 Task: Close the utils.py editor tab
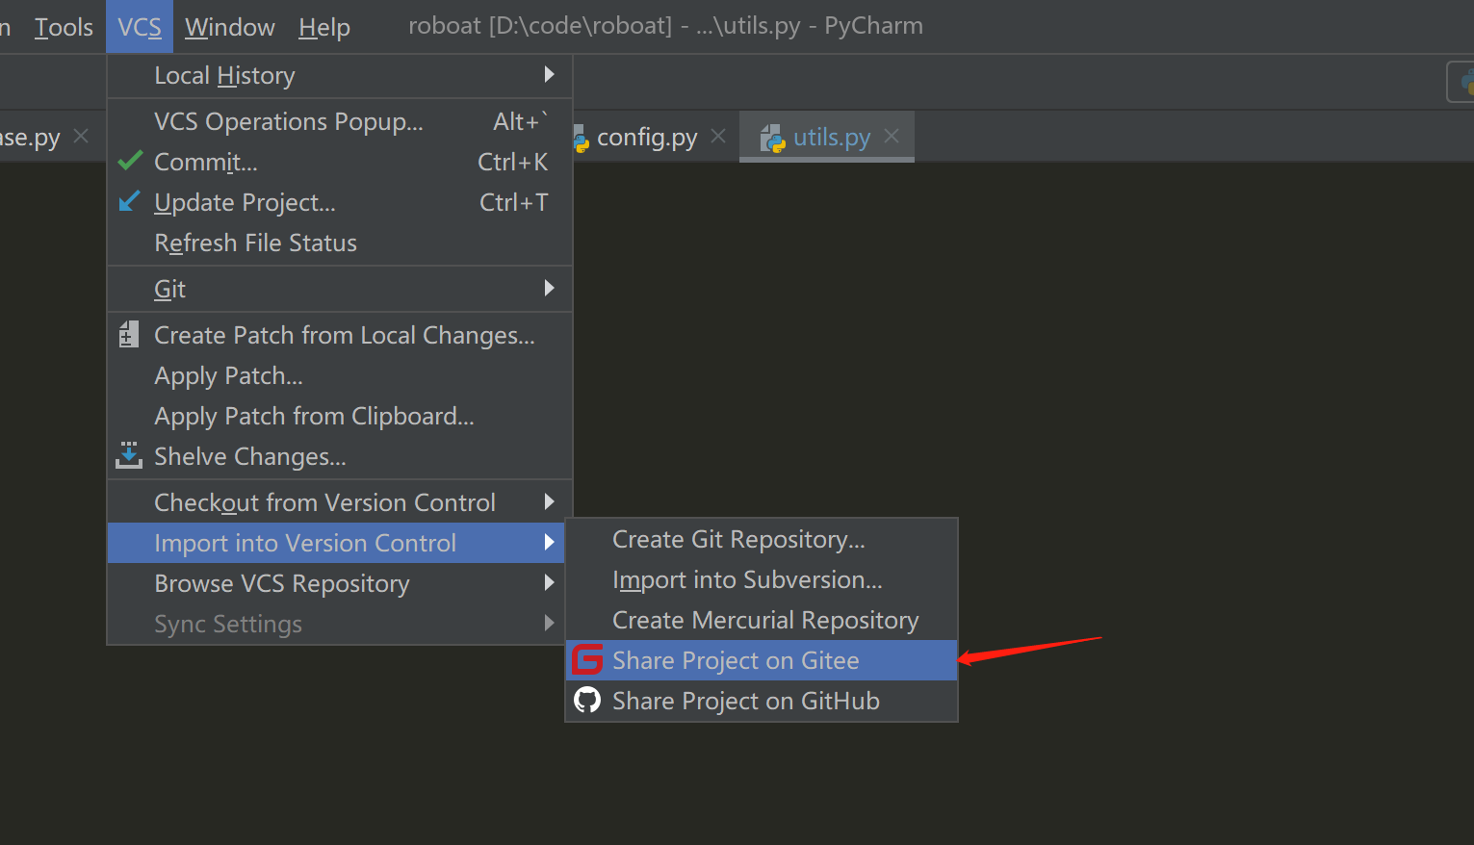(x=892, y=137)
